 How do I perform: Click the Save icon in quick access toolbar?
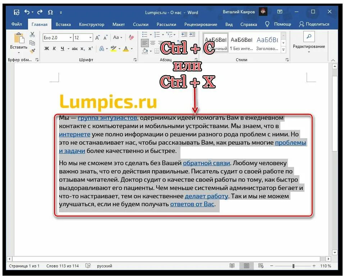17,12
